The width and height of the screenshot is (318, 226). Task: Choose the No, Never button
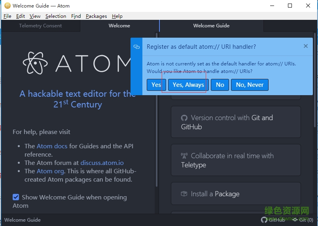pyautogui.click(x=250, y=85)
